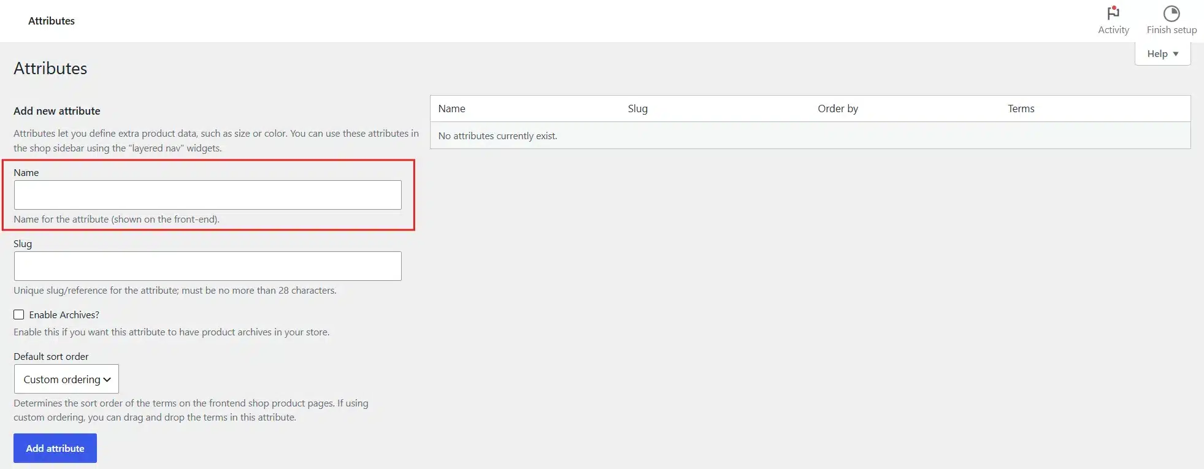Focus the attribute Name input field
The width and height of the screenshot is (1204, 469).
click(208, 195)
